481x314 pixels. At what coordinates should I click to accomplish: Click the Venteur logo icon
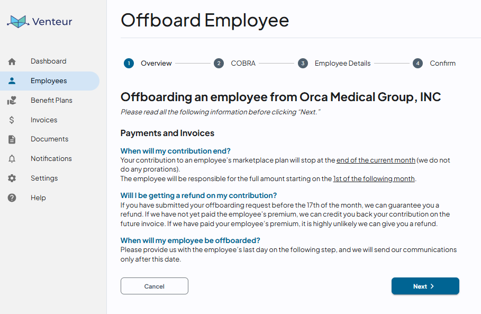[19, 22]
